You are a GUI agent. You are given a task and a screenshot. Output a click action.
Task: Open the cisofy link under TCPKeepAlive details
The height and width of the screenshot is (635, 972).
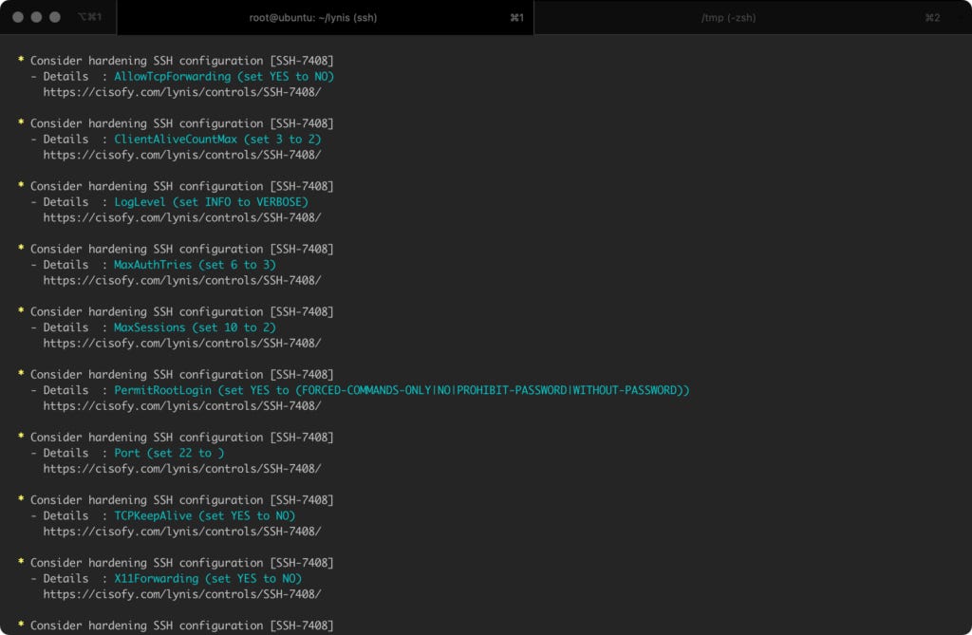182,532
